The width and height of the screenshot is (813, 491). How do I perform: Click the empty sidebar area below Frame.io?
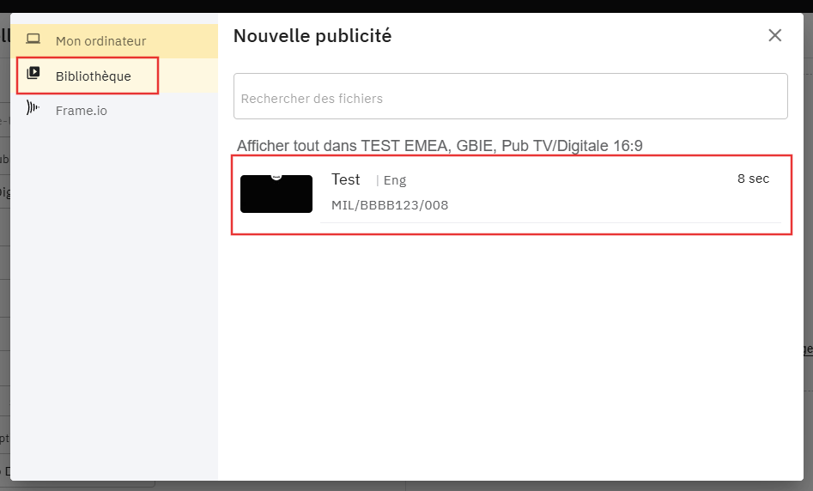(113, 300)
